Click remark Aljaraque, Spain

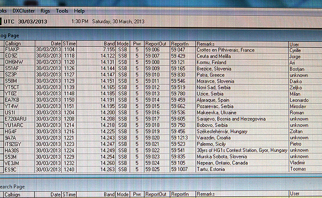[x=213, y=100]
